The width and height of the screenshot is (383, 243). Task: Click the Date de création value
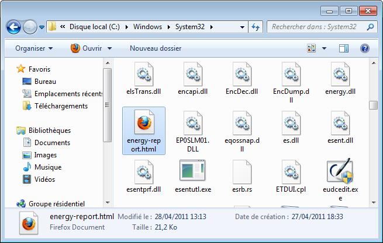pos(317,216)
